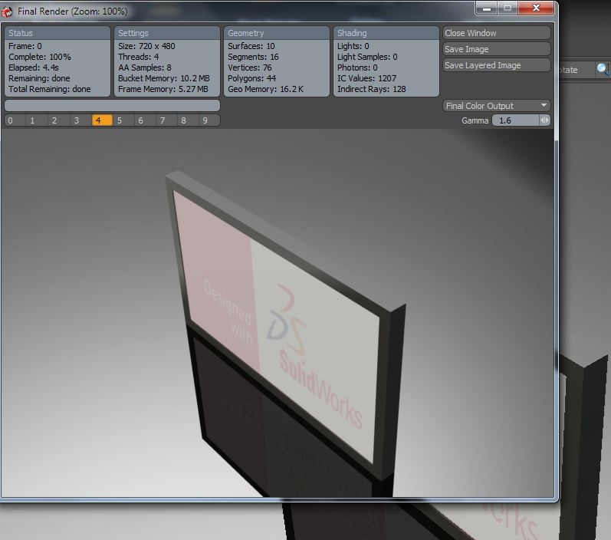Click the 'Complete: 100%' text
Screen dimensions: 611x540
(40, 57)
